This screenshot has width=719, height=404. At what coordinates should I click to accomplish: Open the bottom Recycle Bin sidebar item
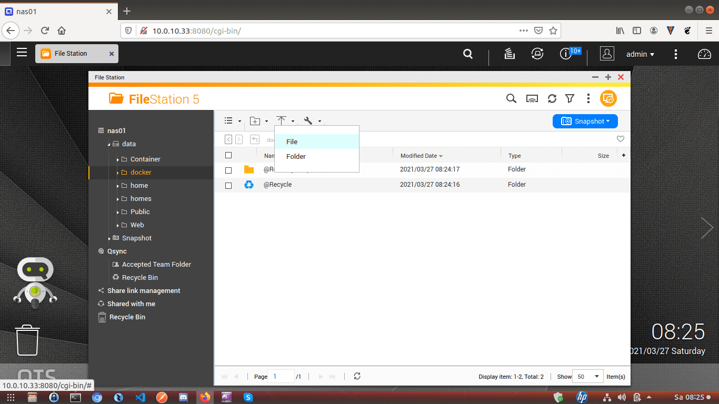[x=127, y=317]
